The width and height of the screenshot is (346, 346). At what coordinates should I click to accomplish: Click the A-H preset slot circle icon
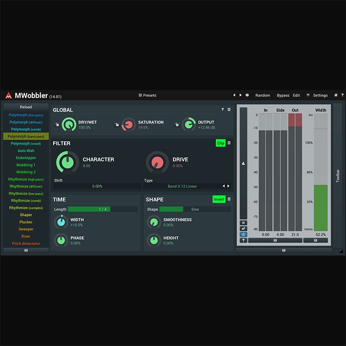click(247, 95)
